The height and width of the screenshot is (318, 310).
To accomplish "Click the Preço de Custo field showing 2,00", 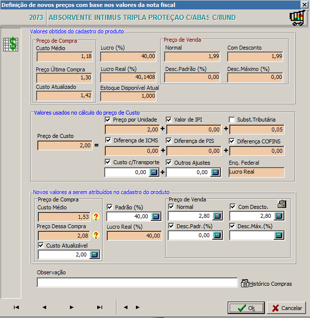I will point(65,145).
